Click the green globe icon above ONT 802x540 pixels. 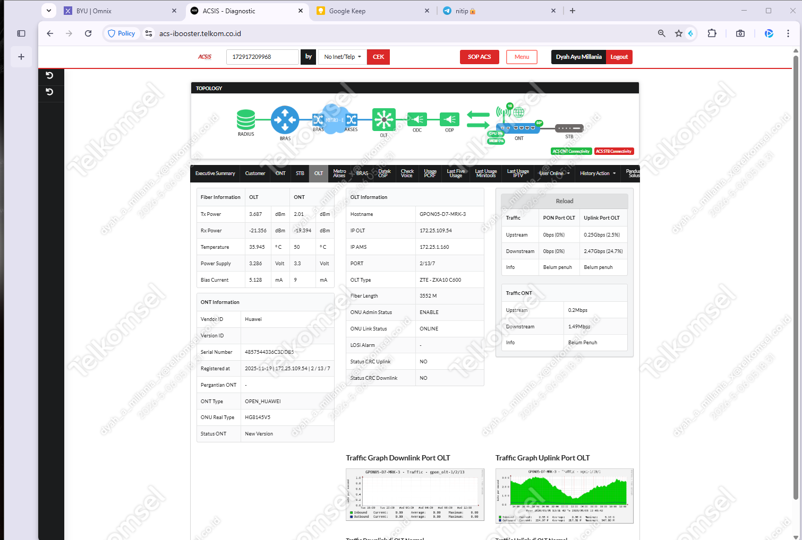[519, 112]
